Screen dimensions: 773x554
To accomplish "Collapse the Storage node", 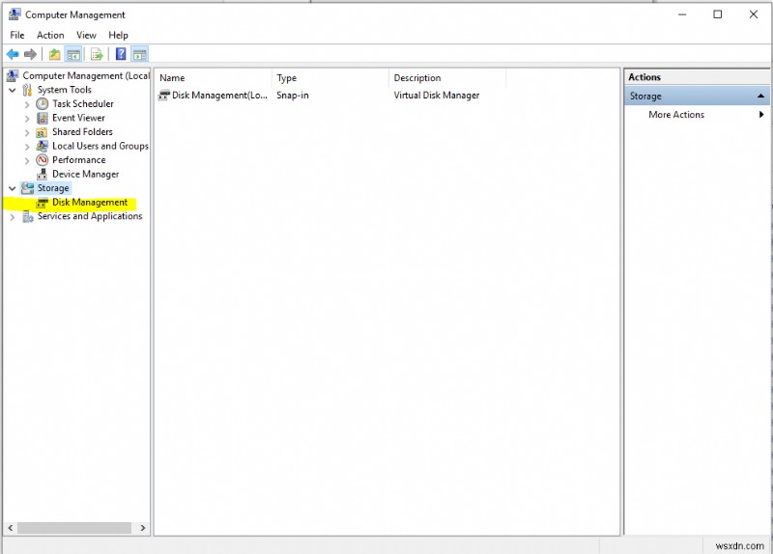I will point(13,188).
